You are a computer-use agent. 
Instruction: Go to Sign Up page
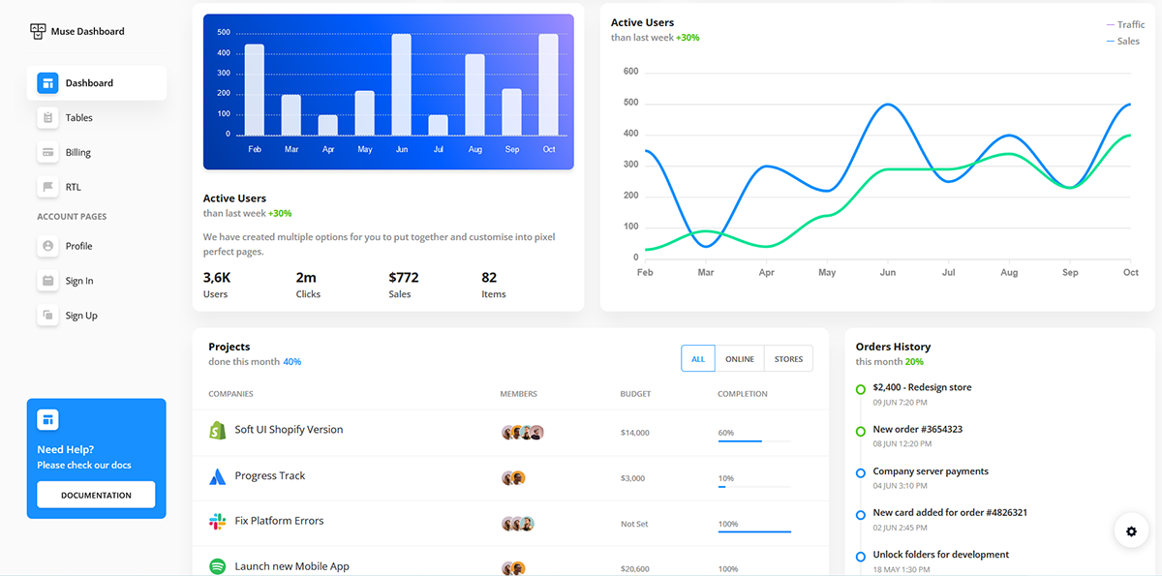(97, 316)
